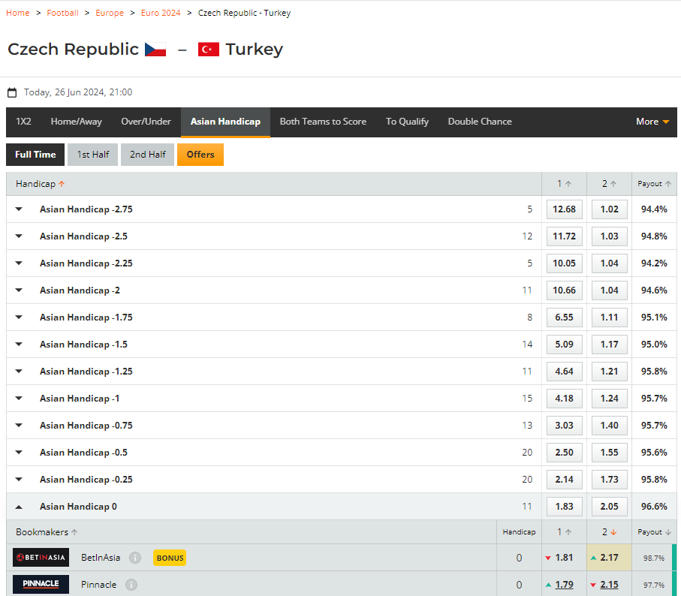Expand Asian Handicap -1.5 row
681x596 pixels.
(19, 345)
